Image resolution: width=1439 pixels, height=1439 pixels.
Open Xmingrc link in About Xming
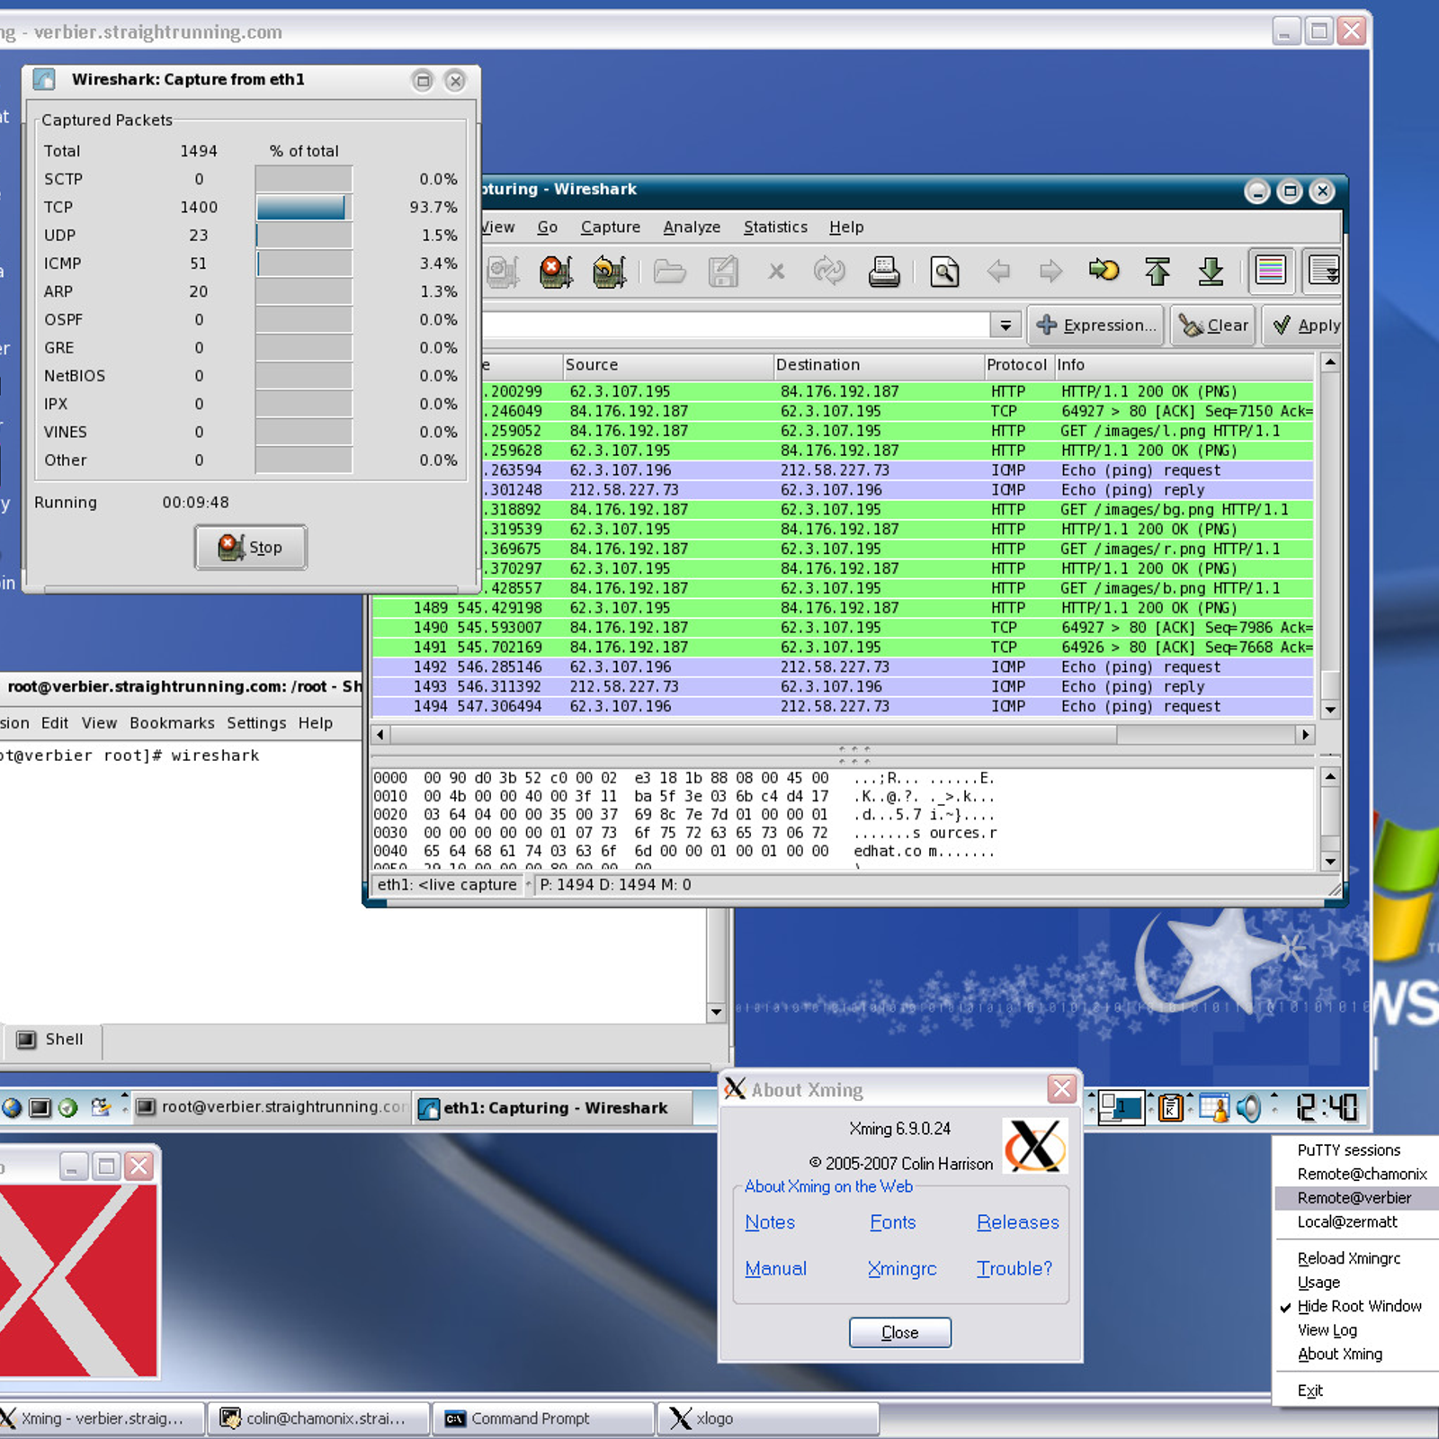pos(902,1269)
